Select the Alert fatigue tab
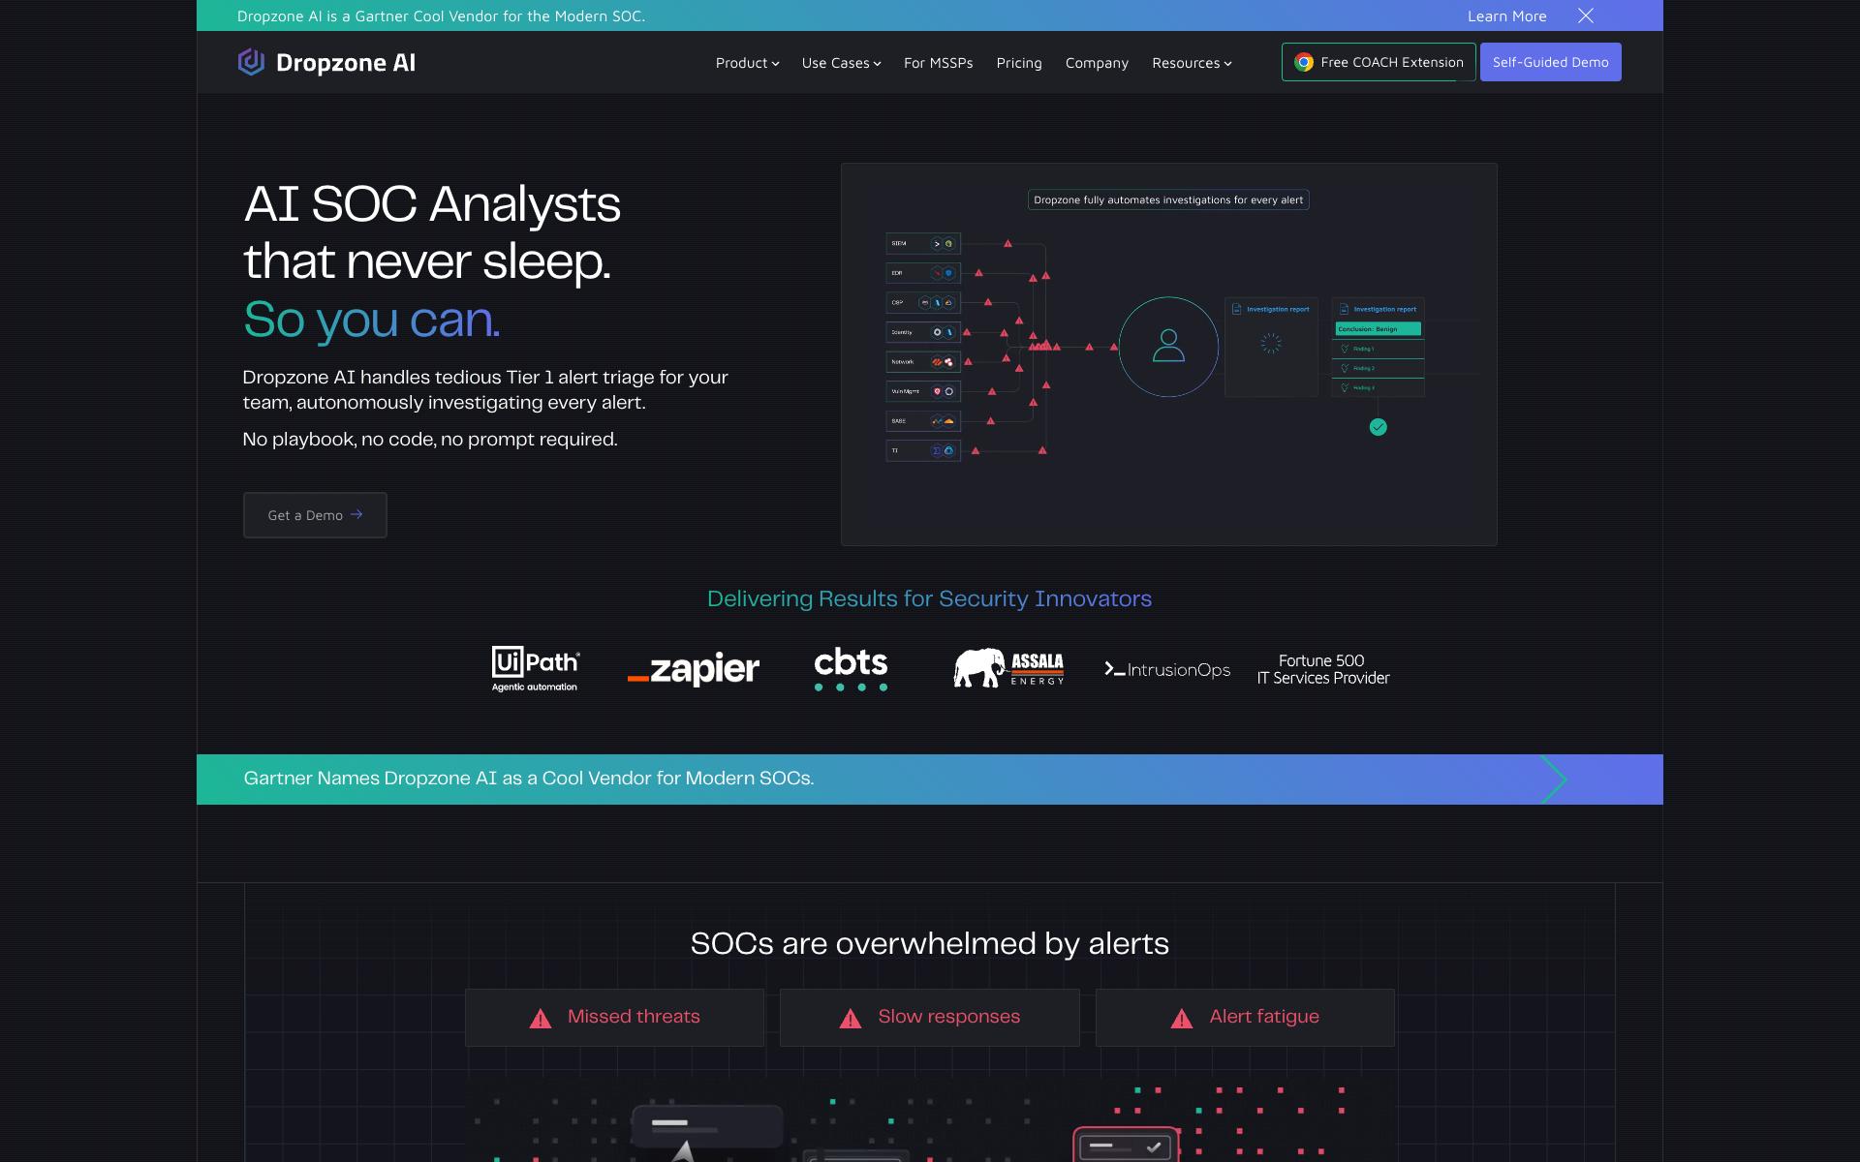This screenshot has height=1162, width=1860. point(1245,1018)
